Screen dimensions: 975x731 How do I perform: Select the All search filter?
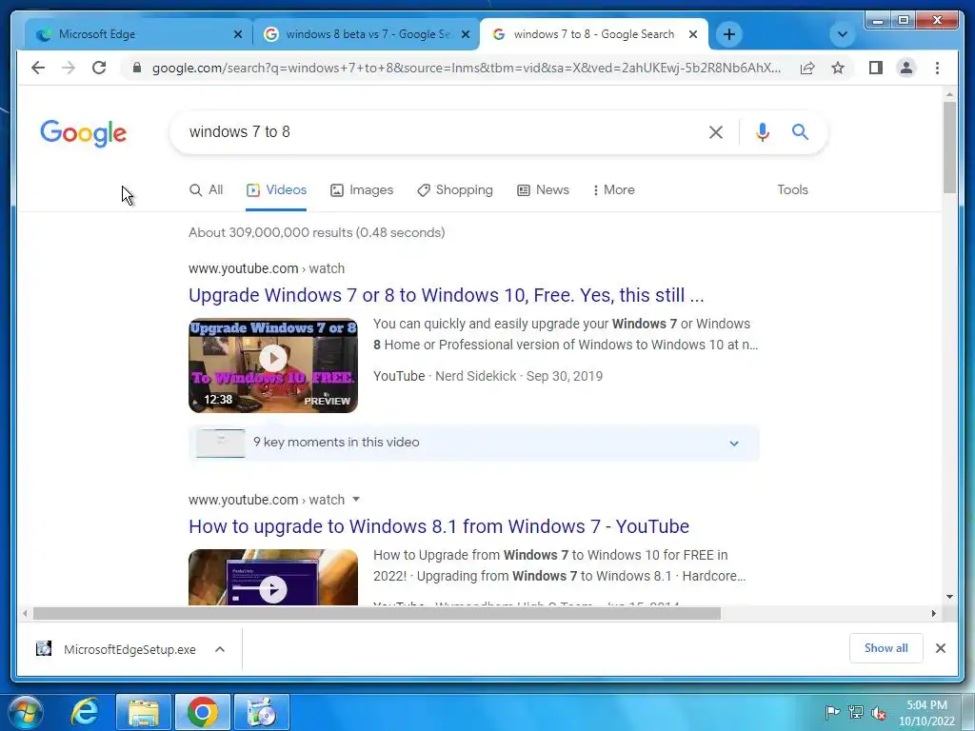pyautogui.click(x=206, y=189)
